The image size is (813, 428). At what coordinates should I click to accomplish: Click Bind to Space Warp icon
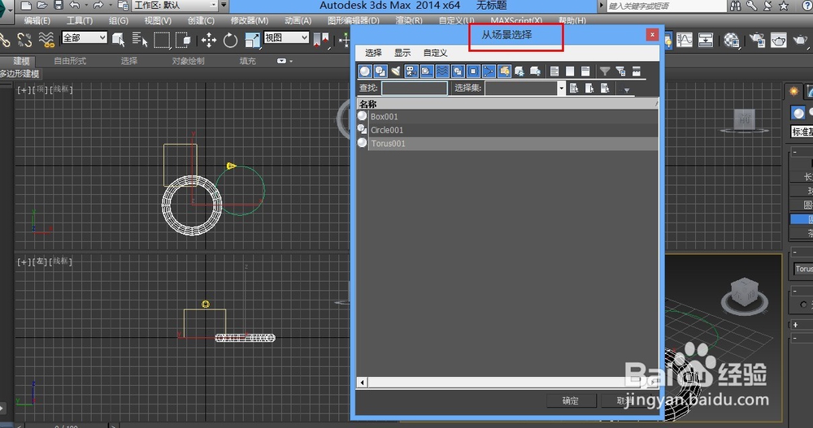click(x=46, y=39)
